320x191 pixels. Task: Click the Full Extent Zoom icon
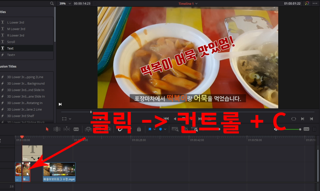pyautogui.click(x=175, y=129)
